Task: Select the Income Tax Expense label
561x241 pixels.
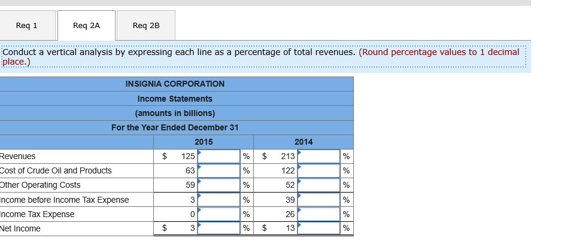Action: pyautogui.click(x=37, y=214)
